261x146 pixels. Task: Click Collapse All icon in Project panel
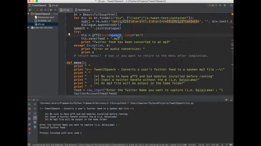[x=45, y=10]
